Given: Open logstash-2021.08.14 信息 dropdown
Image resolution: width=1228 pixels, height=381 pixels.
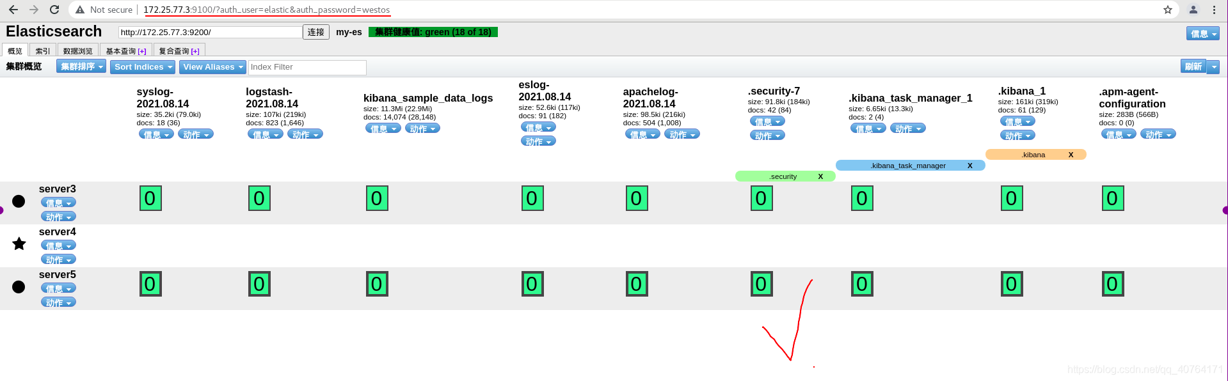Looking at the screenshot, I should tap(266, 134).
